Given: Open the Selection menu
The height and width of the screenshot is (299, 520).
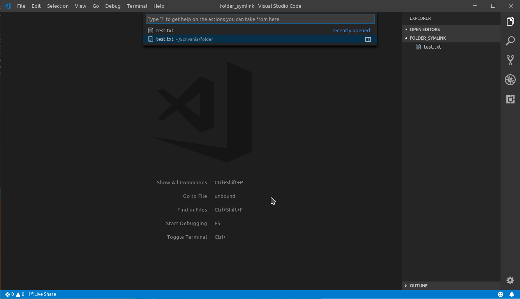Looking at the screenshot, I should point(58,6).
